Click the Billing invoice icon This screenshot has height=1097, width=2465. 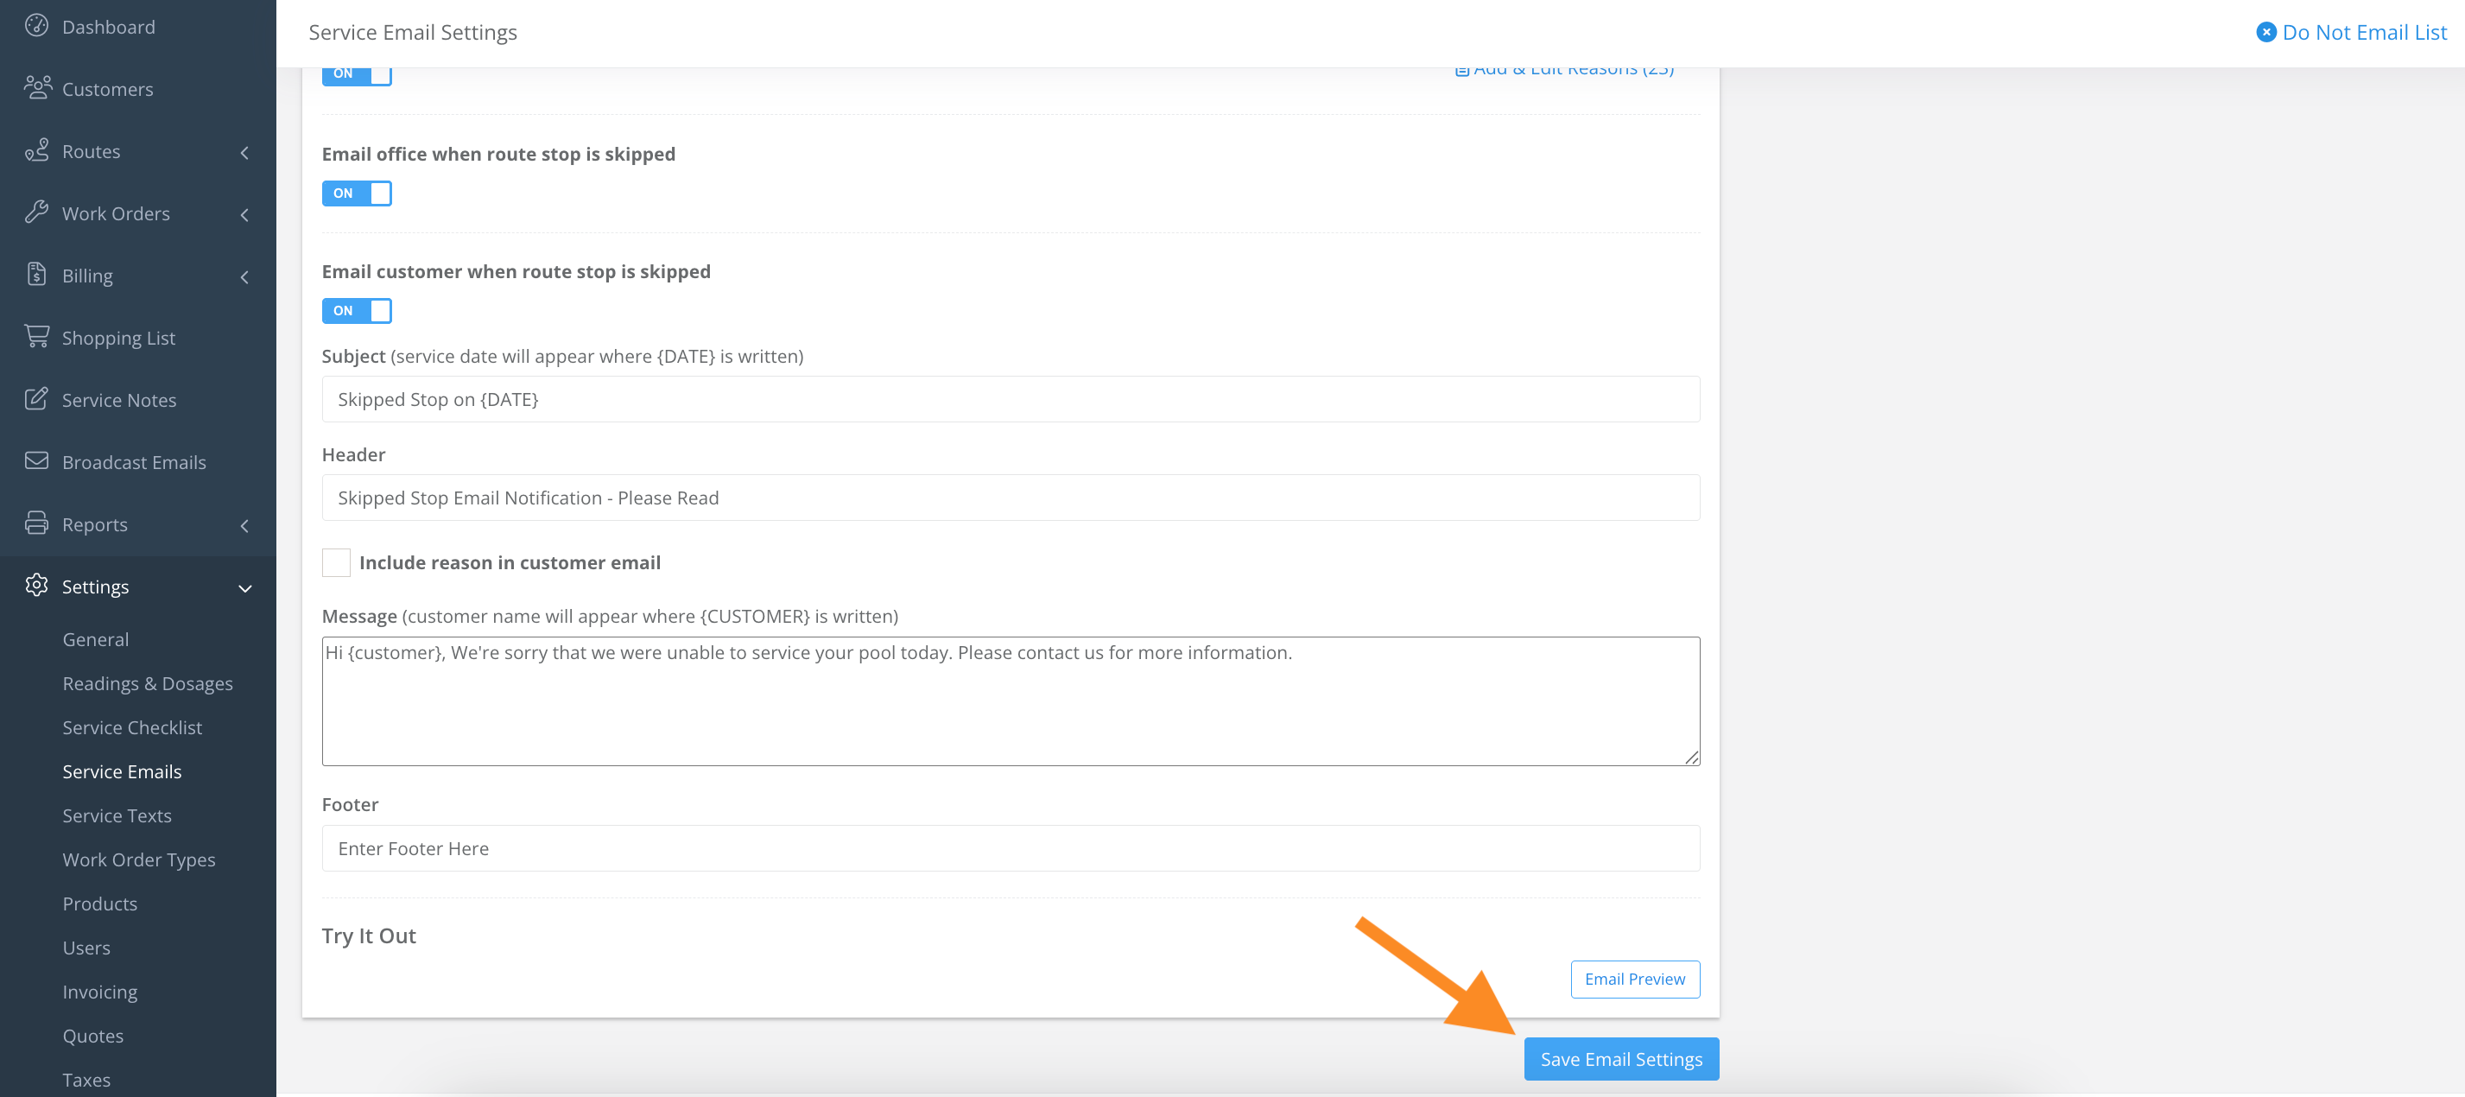click(36, 275)
